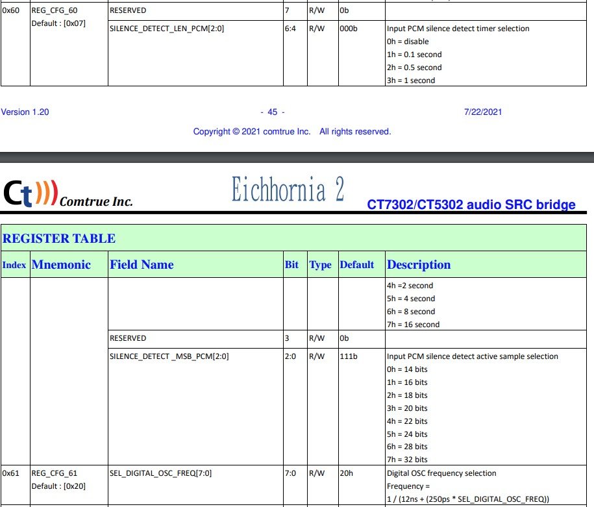
Task: Click '7h = 32 bits' line
Action: [407, 460]
